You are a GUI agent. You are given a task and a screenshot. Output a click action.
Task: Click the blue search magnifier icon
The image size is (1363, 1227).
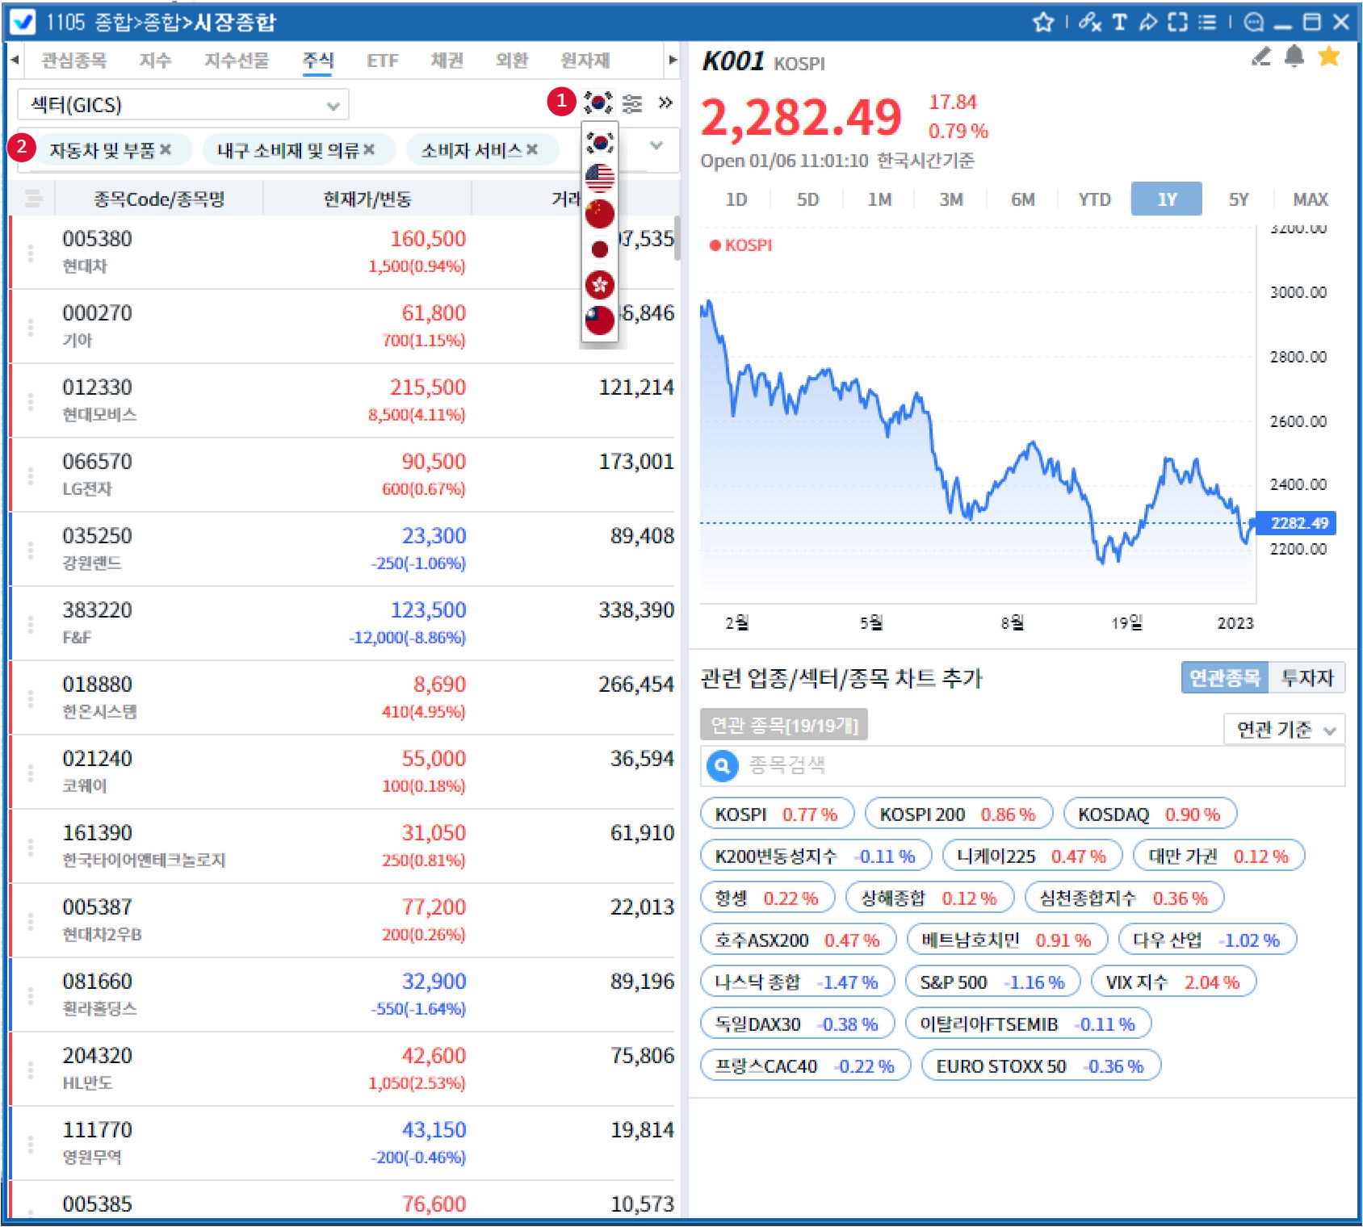point(722,765)
